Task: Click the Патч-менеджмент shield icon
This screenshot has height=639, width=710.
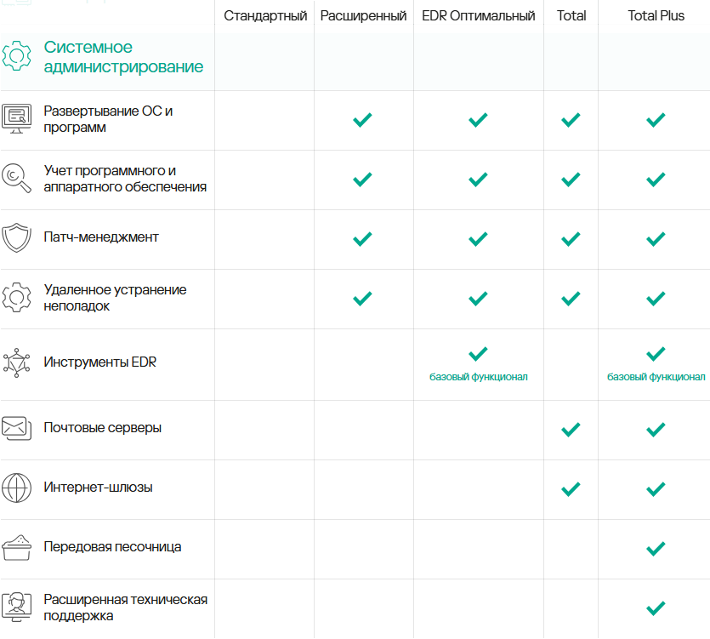Action: click(x=17, y=237)
